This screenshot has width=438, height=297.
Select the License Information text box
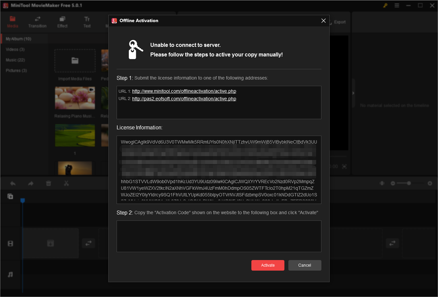pos(219,170)
